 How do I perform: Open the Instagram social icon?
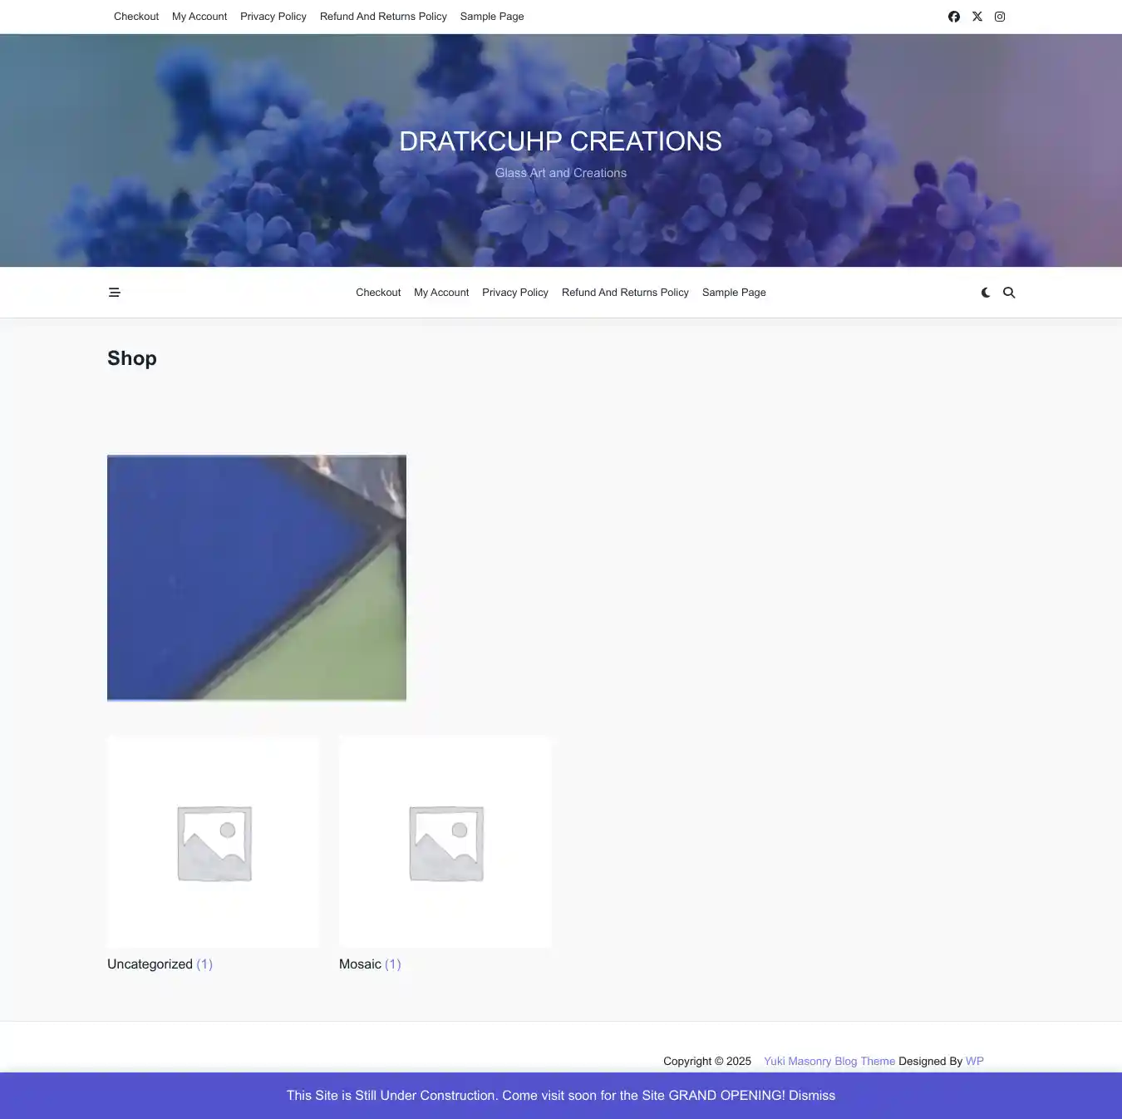click(1000, 17)
